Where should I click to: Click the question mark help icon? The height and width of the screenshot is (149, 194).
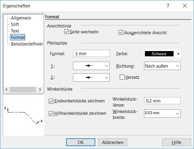click(x=168, y=6)
